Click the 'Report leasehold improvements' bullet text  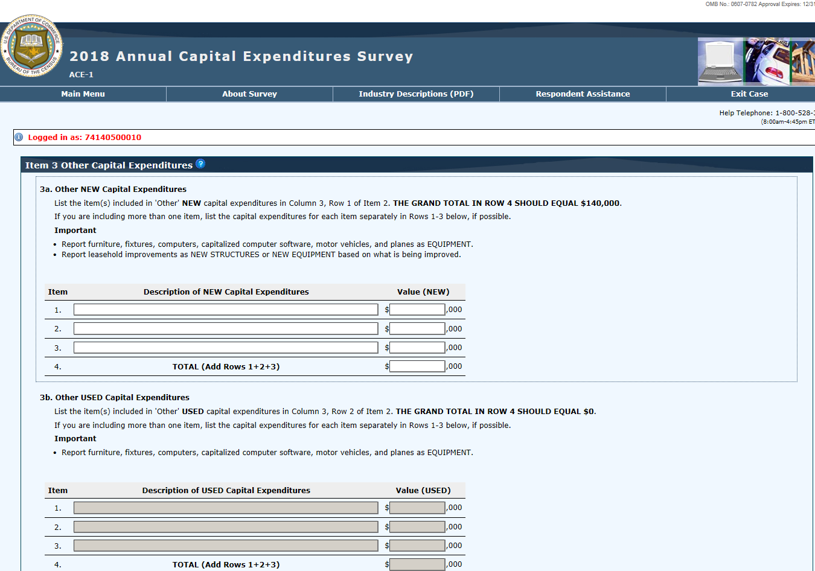261,255
